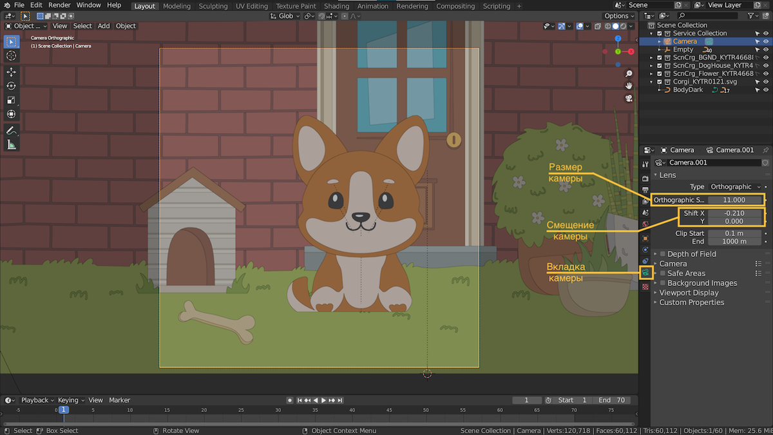This screenshot has width=773, height=435.
Task: Pick the Annotate pencil tool
Action: pyautogui.click(x=11, y=131)
